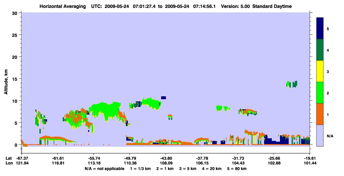The image size is (344, 176).
Task: Click the bright green legend swatch labeled 2
Action: click(320, 93)
